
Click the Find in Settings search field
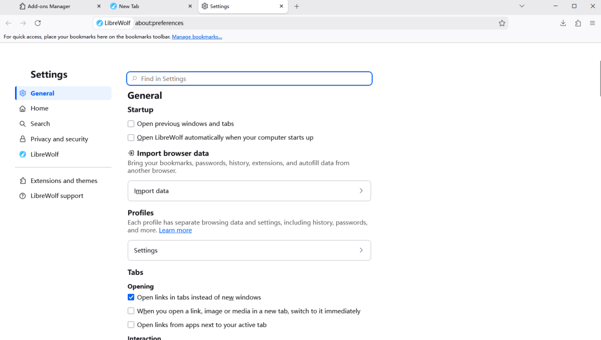[x=249, y=78]
